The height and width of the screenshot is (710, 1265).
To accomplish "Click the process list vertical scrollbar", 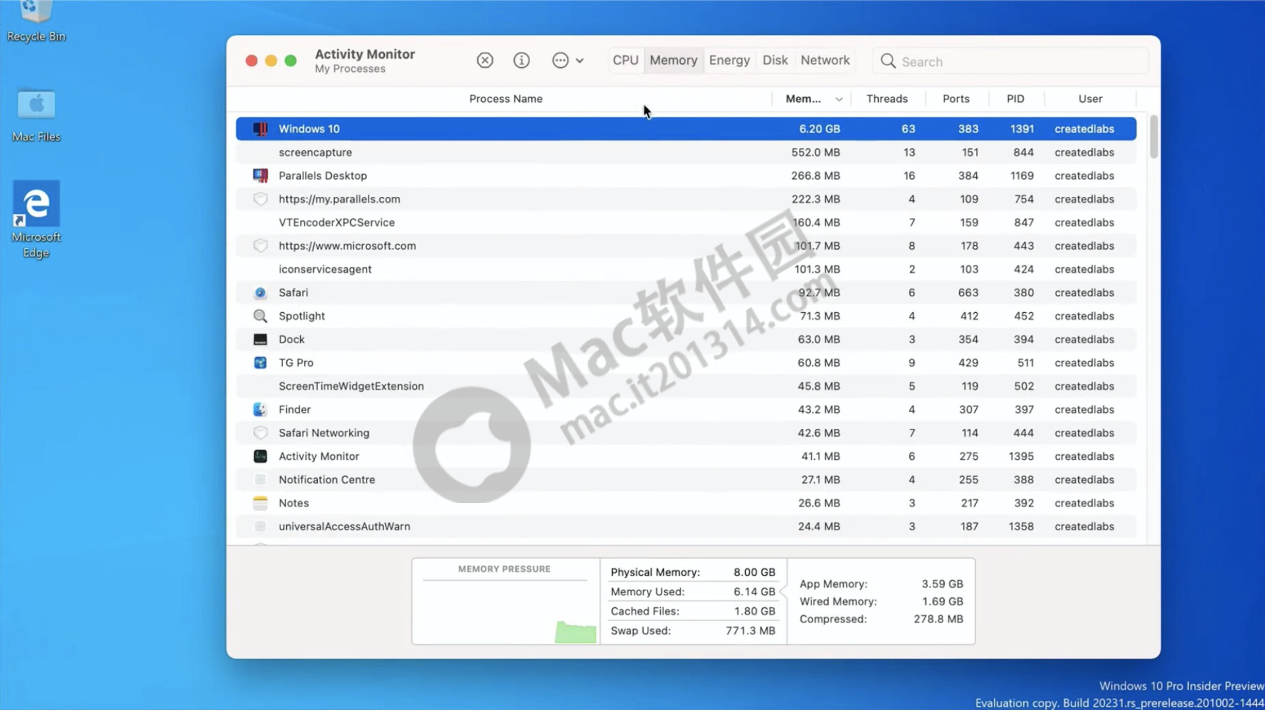I will point(1153,137).
